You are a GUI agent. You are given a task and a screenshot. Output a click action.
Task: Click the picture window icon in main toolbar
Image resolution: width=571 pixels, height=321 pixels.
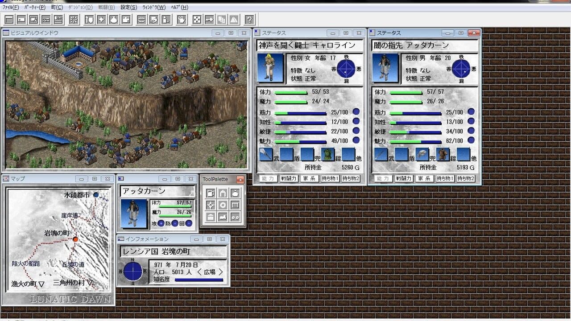[33, 20]
